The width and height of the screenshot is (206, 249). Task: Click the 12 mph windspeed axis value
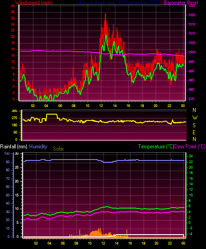[x=13, y=62]
